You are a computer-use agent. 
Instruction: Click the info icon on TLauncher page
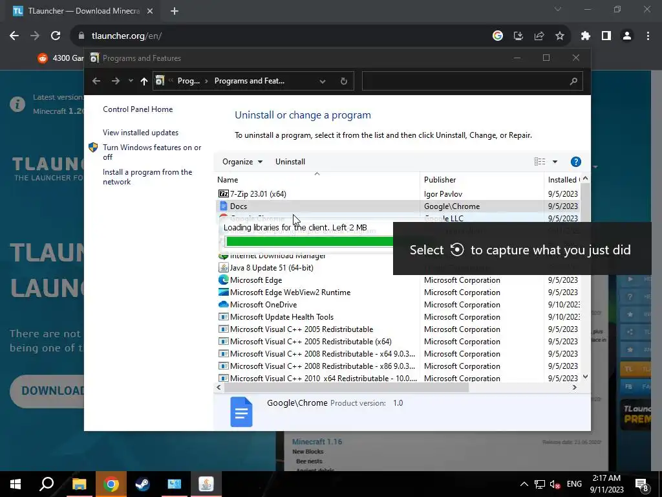(17, 104)
